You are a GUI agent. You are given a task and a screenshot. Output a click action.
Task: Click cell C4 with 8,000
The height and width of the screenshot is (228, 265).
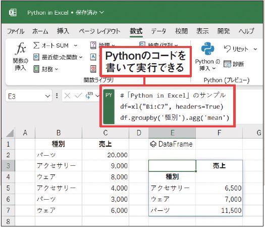105,177
